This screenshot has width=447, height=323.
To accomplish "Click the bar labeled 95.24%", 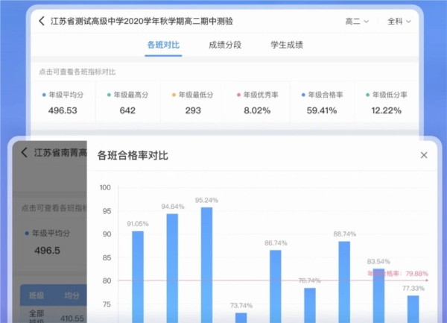I will (x=206, y=265).
